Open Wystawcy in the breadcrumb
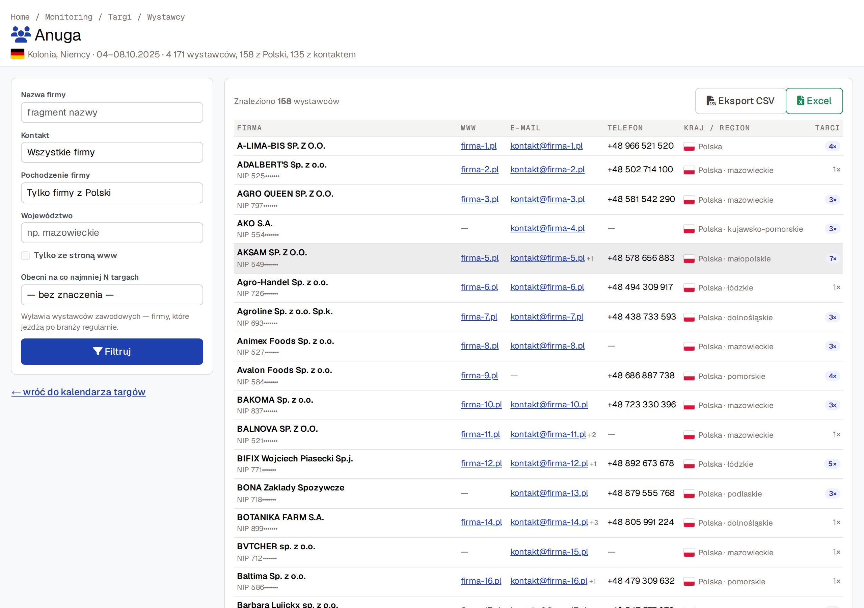This screenshot has height=608, width=864. pos(166,17)
